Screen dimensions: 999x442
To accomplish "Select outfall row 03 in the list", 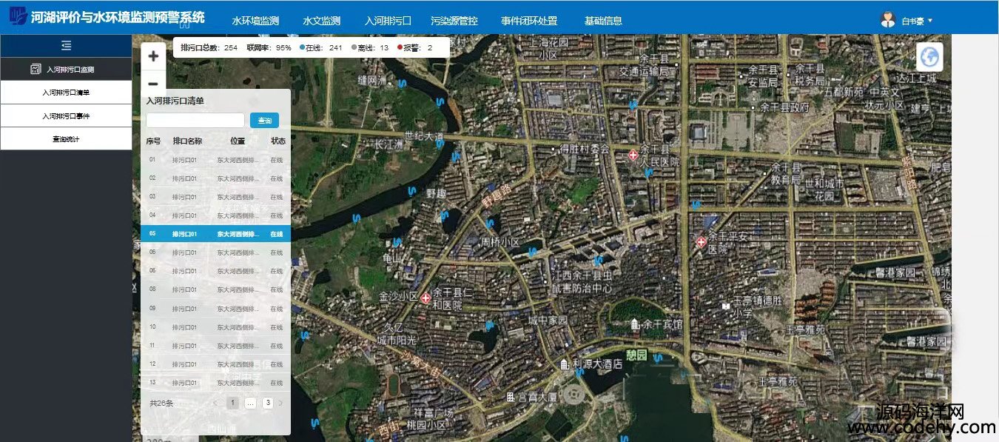I will [215, 196].
